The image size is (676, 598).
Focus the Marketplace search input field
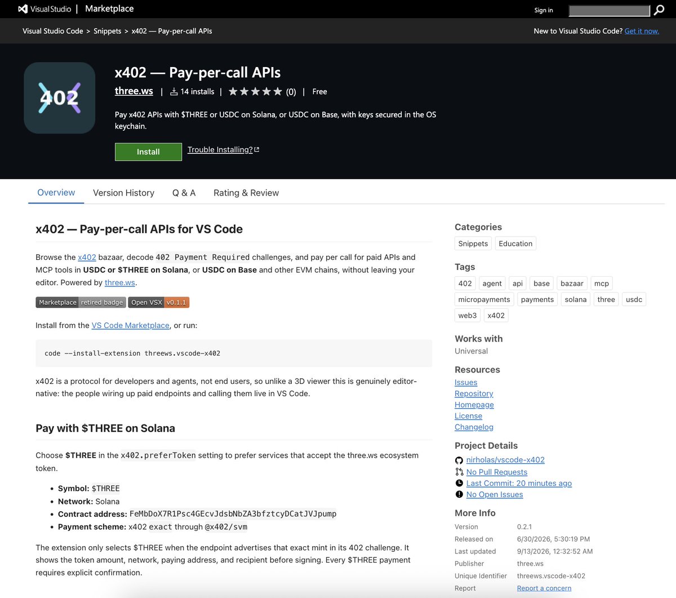[610, 11]
